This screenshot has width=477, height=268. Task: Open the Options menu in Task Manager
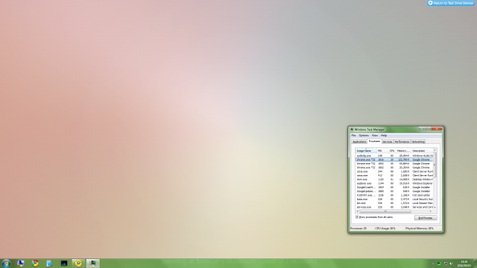click(x=364, y=135)
